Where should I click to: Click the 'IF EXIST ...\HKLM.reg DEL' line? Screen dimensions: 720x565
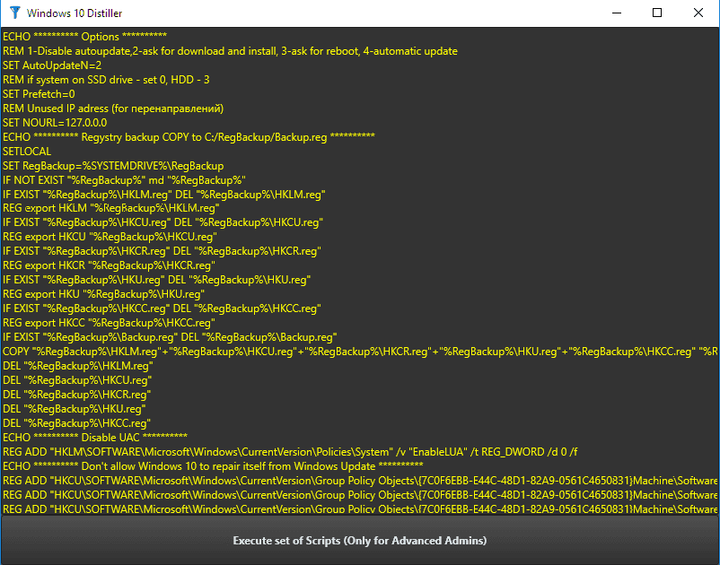[x=164, y=195]
